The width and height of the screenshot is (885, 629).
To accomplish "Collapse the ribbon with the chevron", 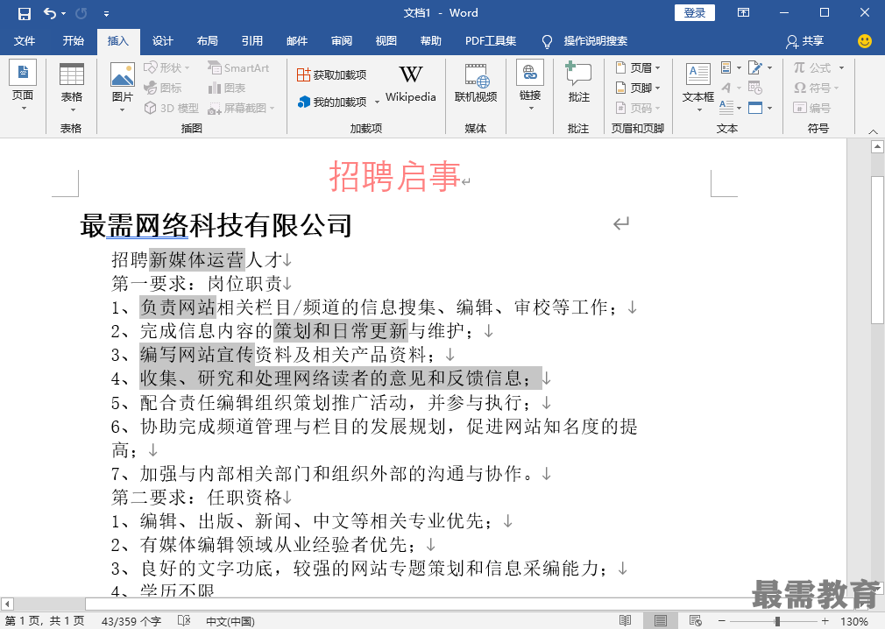I will pyautogui.click(x=873, y=131).
